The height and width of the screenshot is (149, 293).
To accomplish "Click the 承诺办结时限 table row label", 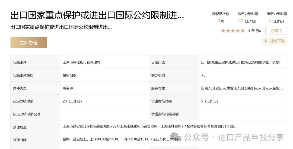I will tap(161, 101).
